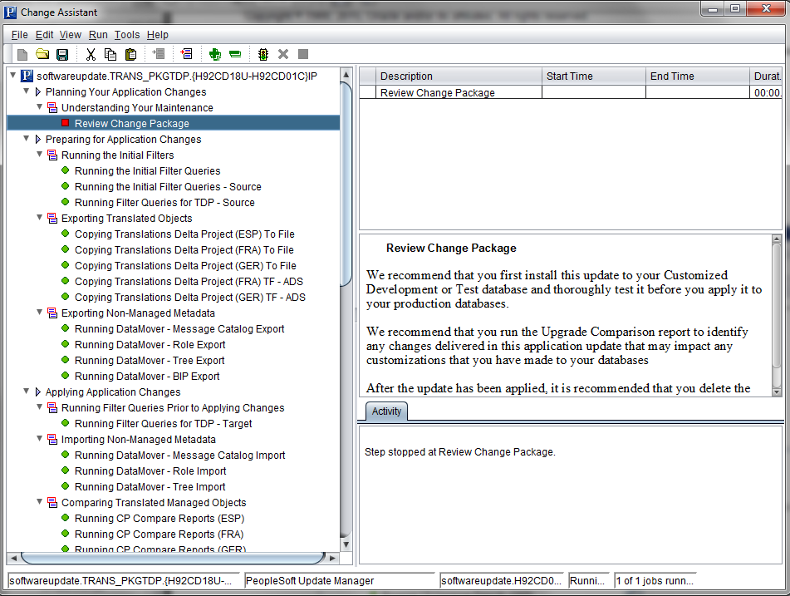Open the Edit menu
Screen dimensions: 790x596
click(x=44, y=35)
